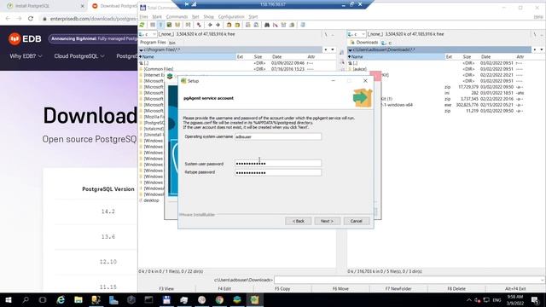Switch to brief file list view icon

[153, 25]
